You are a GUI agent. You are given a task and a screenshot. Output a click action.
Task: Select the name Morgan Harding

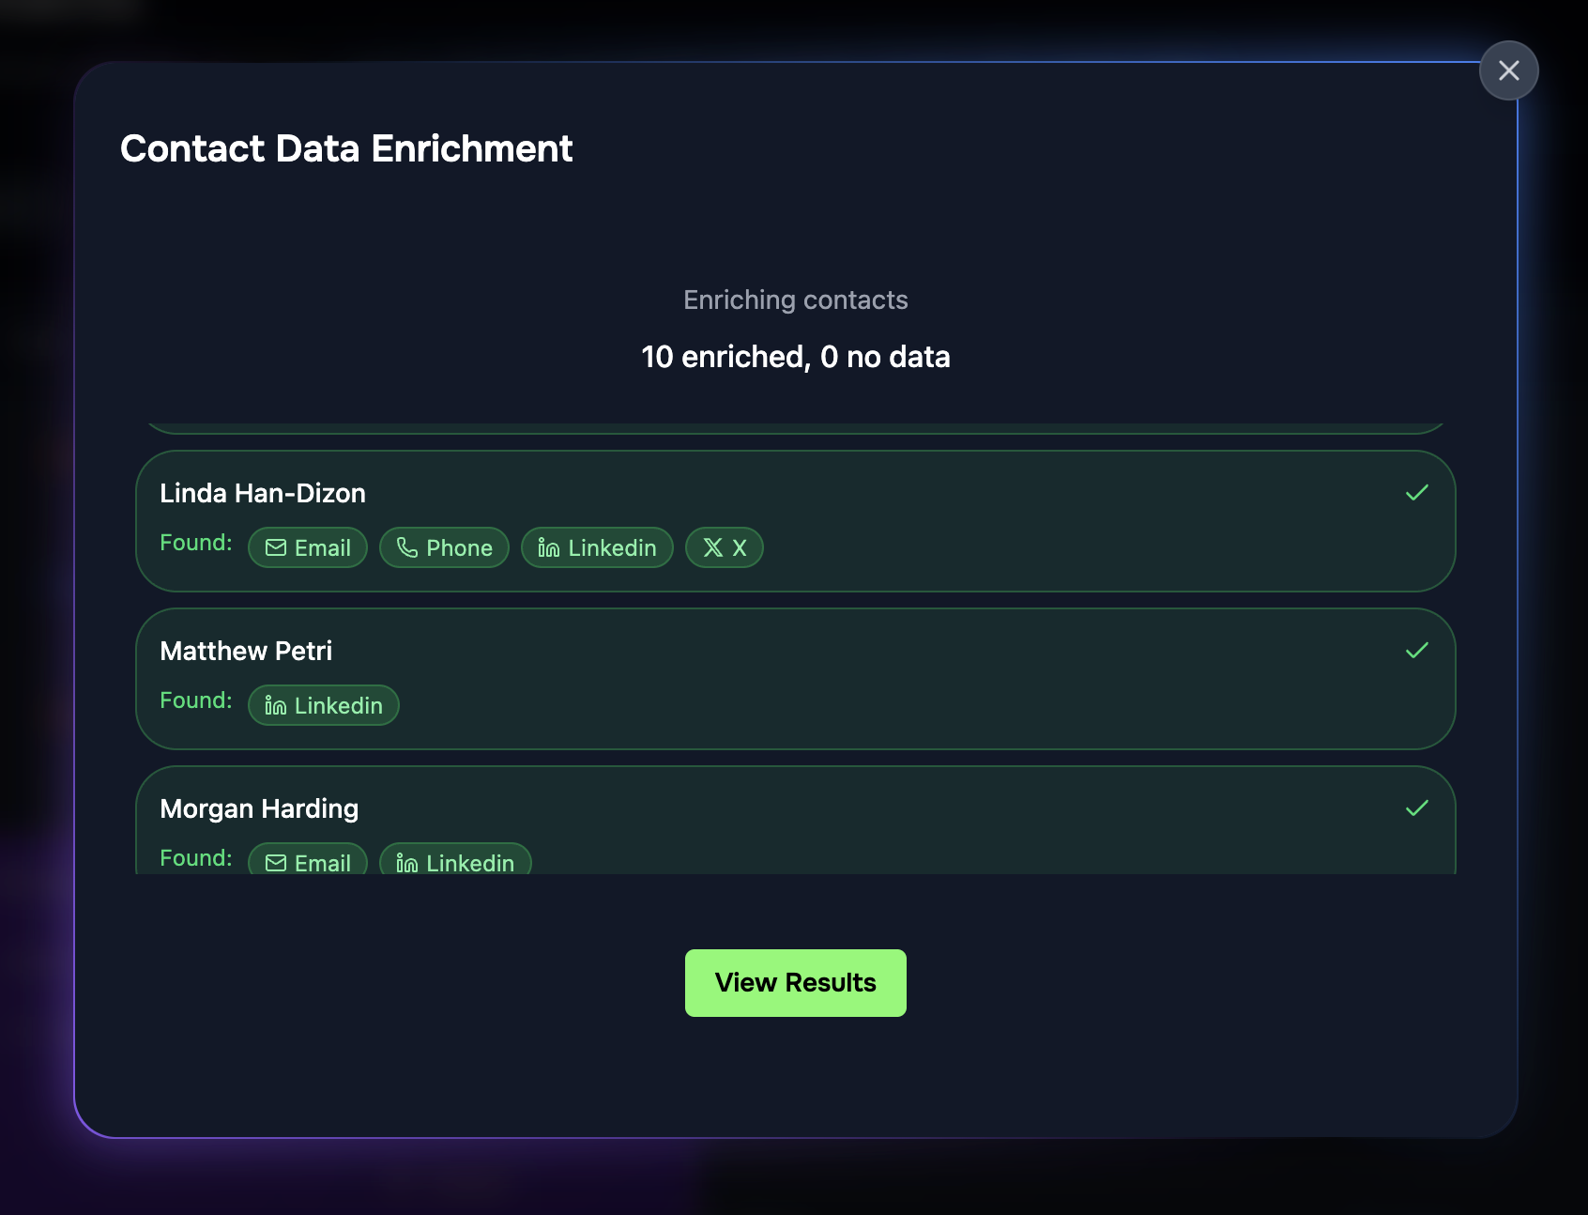[x=259, y=808]
